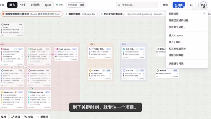Choose 导入 / 导出 menu item
This screenshot has height=119, width=211.
pos(187,42)
